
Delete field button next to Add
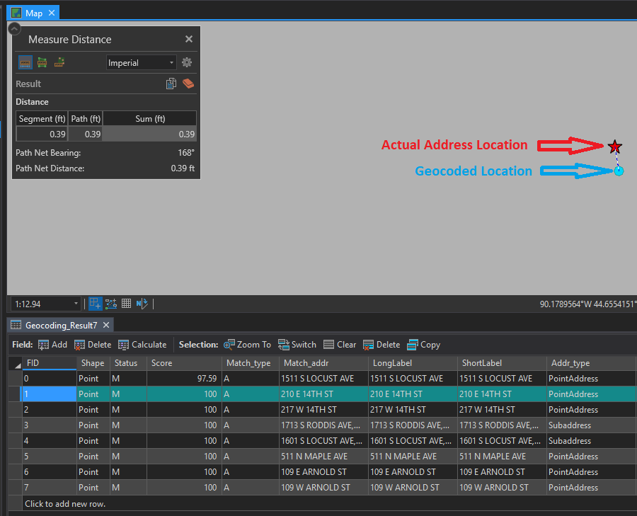93,345
